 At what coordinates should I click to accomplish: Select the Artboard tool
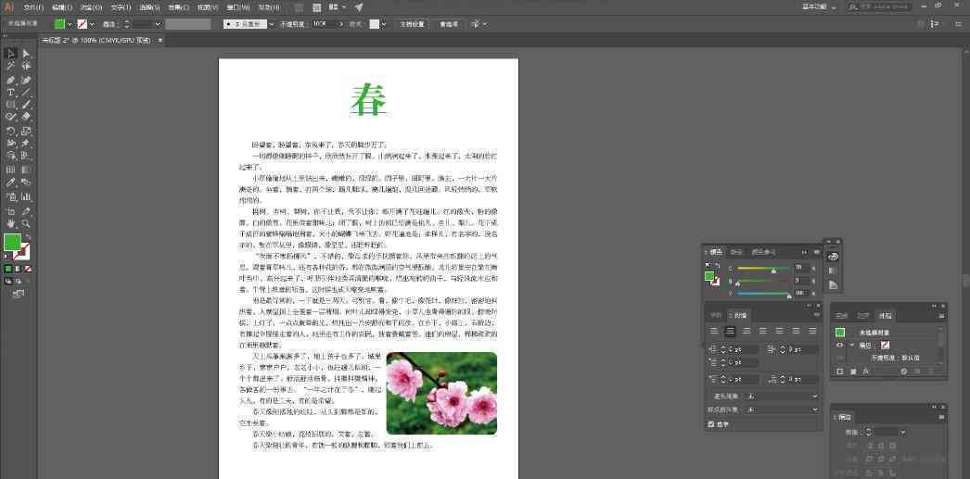10,211
